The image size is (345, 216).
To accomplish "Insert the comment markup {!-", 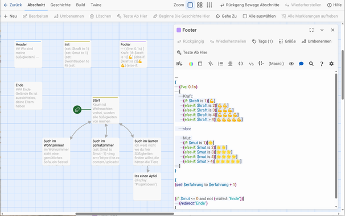I will click(x=261, y=64).
